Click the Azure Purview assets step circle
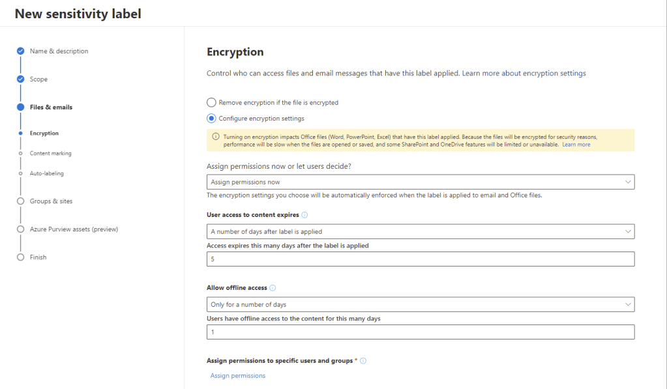This screenshot has width=667, height=389. point(21,229)
